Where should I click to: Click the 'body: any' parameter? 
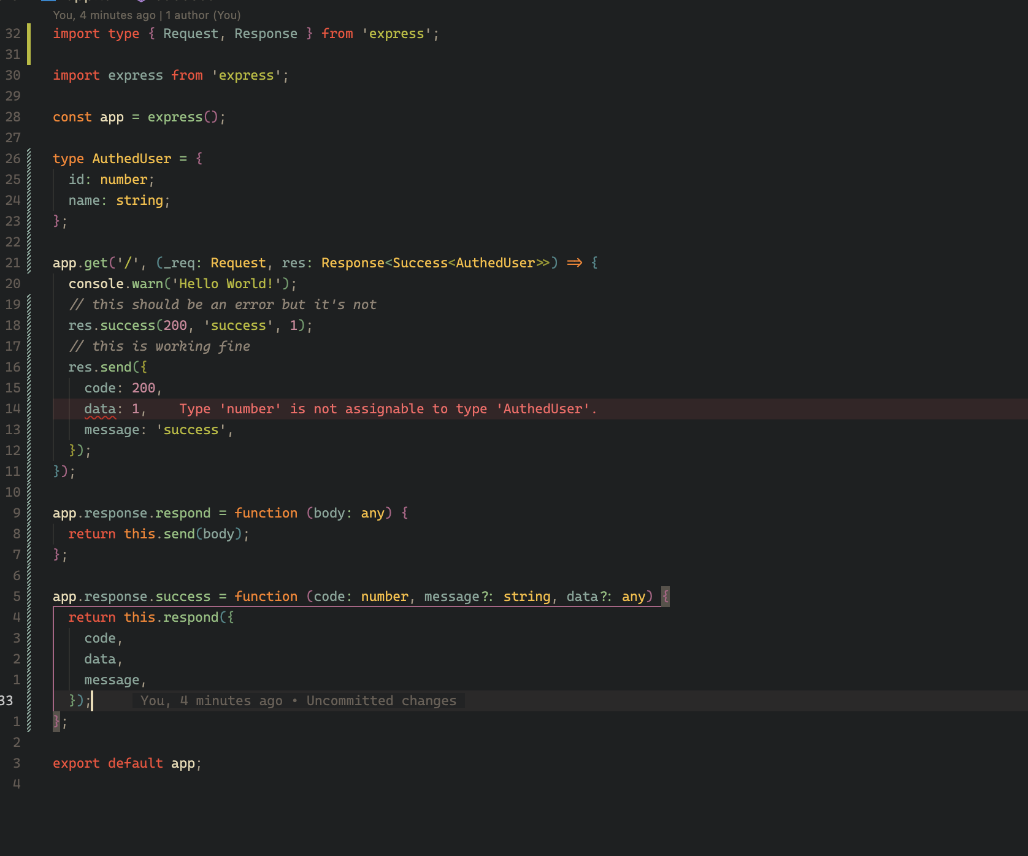349,513
